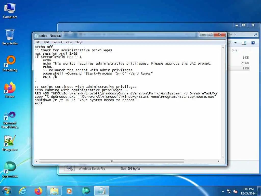Click the muted volume tray icon
The height and width of the screenshot is (196, 261).
point(235,191)
